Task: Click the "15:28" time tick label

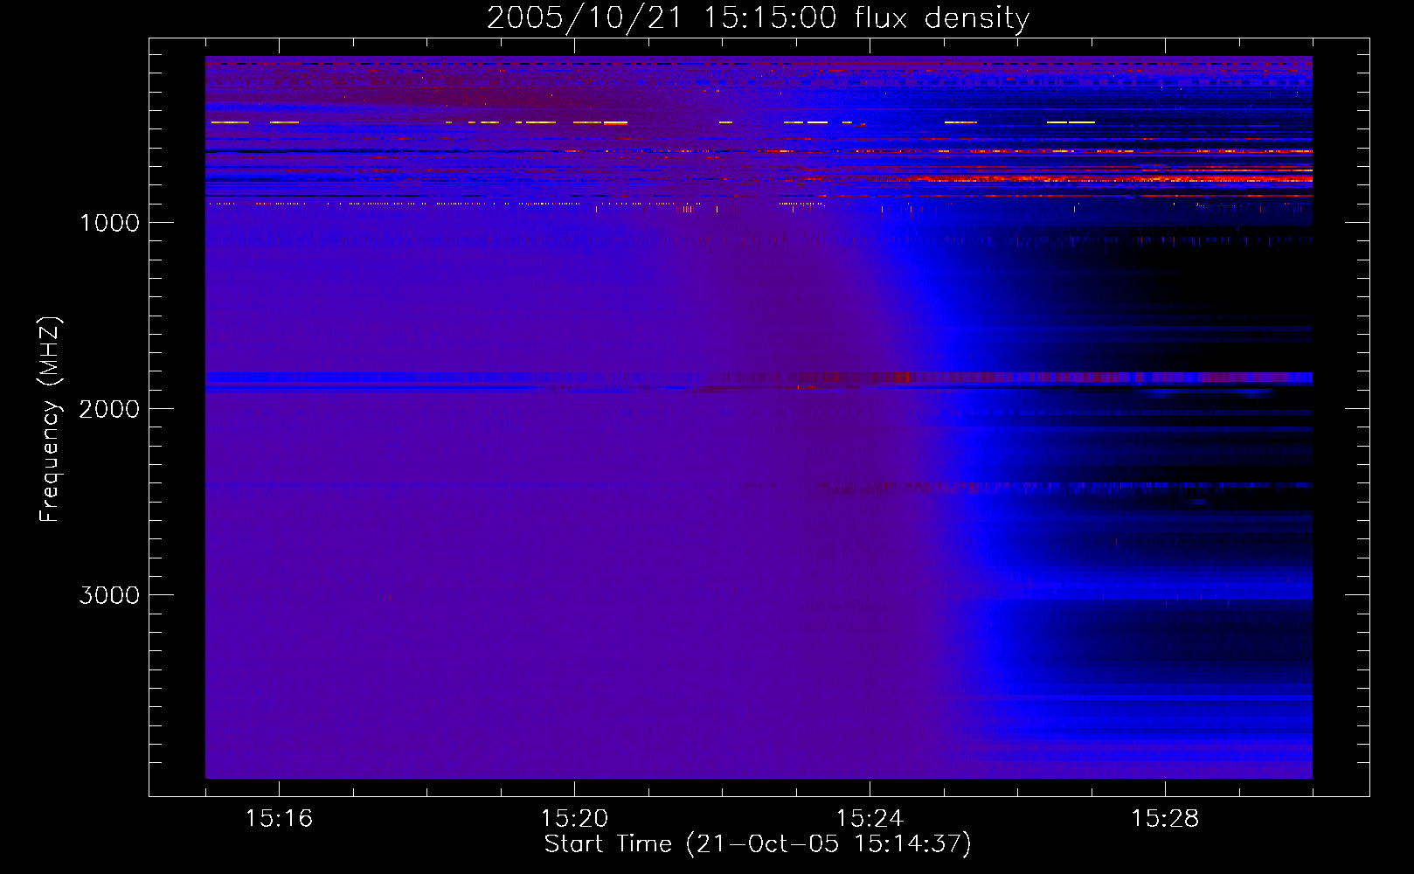Action: [x=1165, y=818]
